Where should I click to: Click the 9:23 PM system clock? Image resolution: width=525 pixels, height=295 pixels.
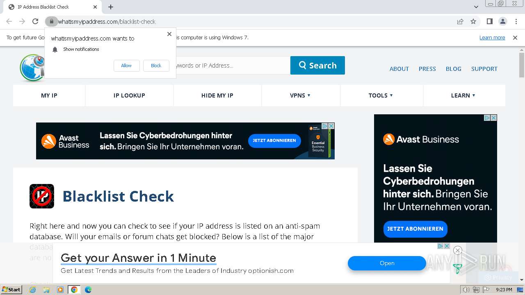504,290
